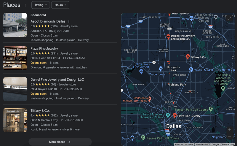Zoom out on the map
This screenshot has width=237, height=146.
(230, 137)
